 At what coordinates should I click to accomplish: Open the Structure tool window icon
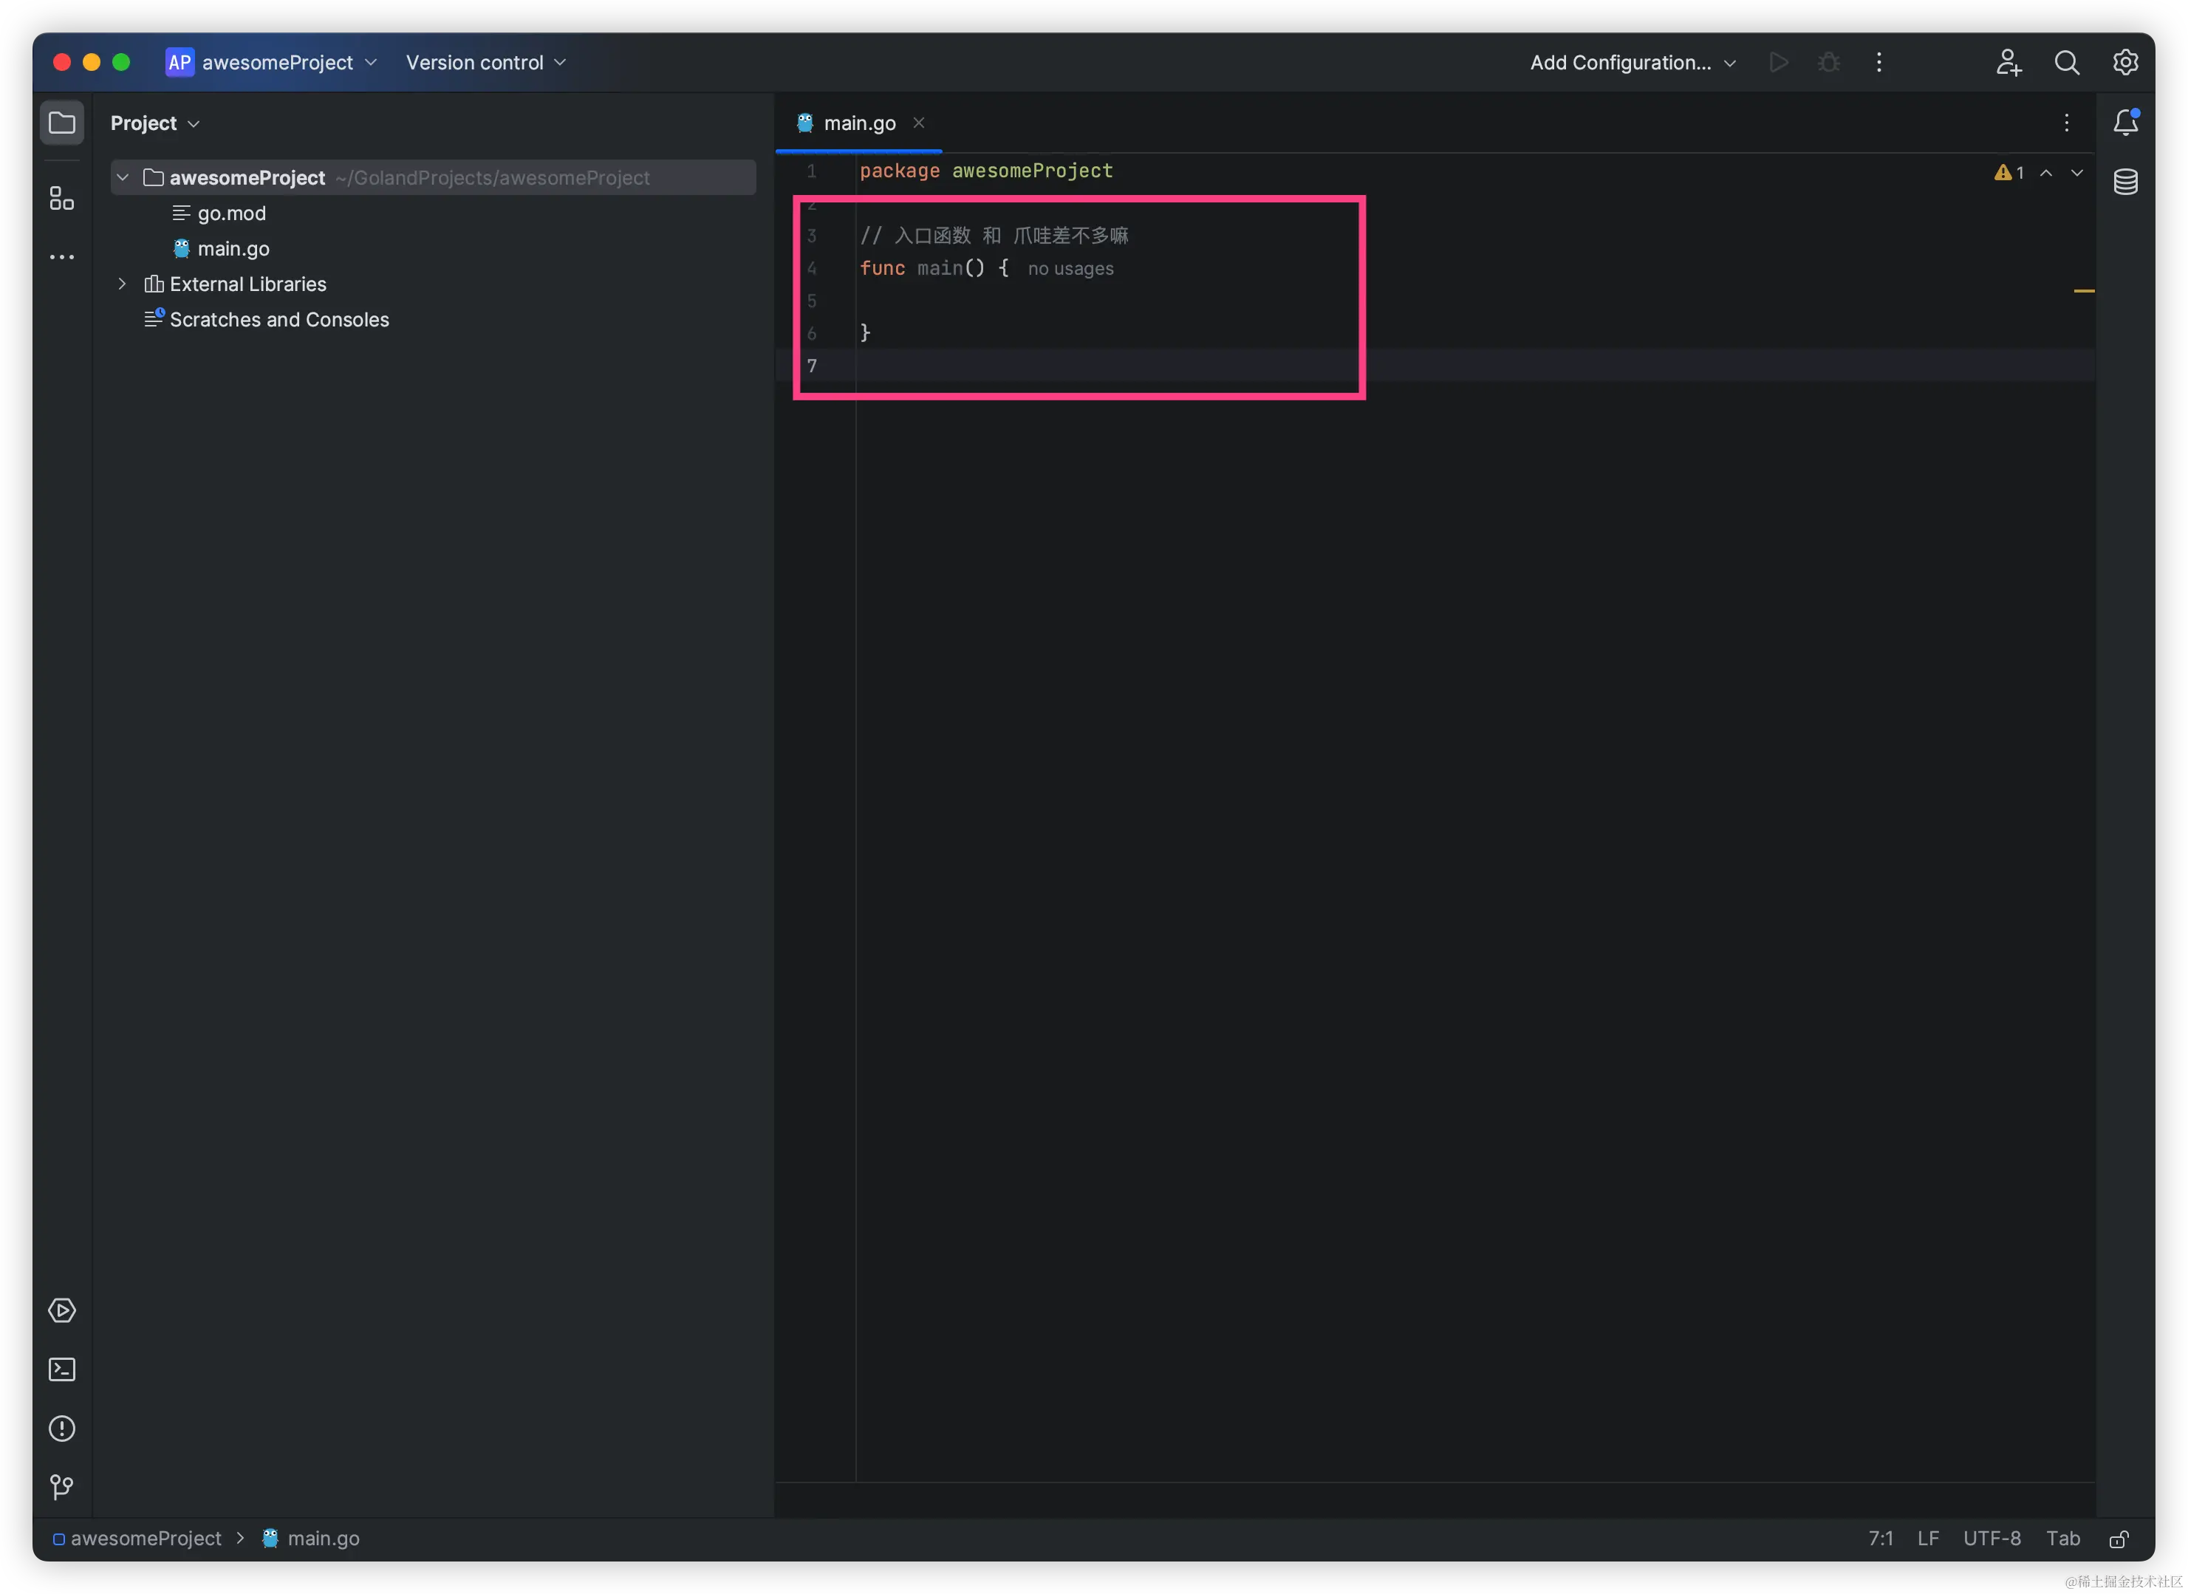tap(62, 199)
